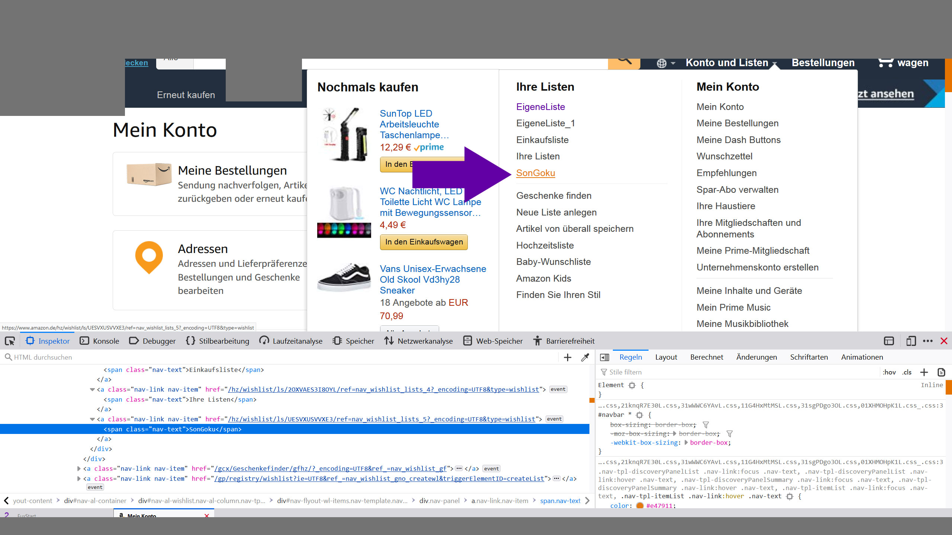Expand the Geschenkefinder anchor node
Screen dimensions: 952x535
[79, 468]
